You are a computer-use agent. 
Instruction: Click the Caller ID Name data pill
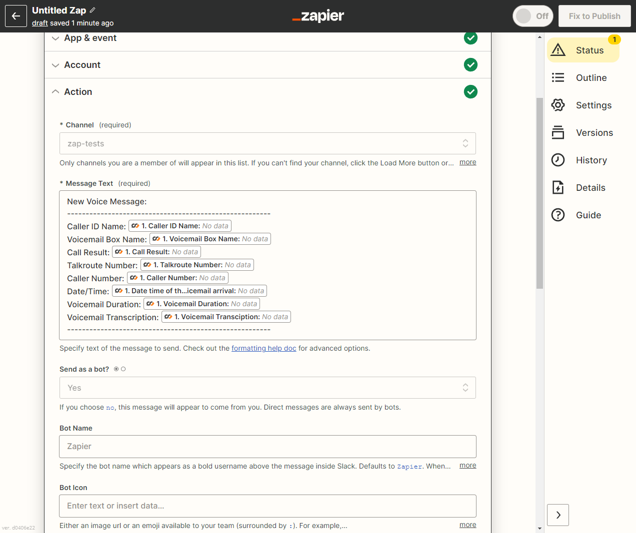(180, 226)
